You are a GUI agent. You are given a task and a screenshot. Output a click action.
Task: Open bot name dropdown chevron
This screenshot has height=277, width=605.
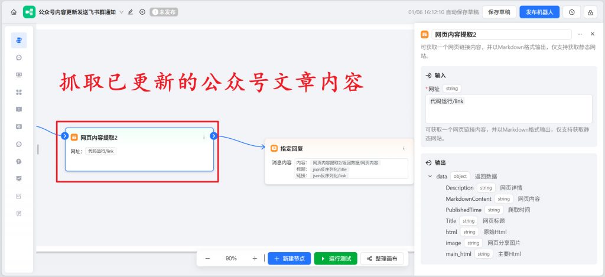tap(122, 12)
